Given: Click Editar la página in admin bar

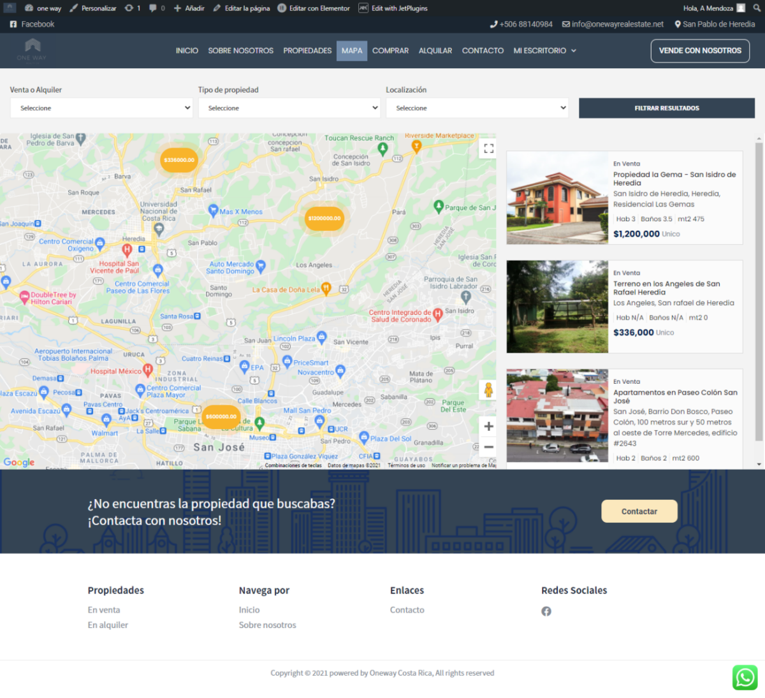Looking at the screenshot, I should click(x=241, y=8).
